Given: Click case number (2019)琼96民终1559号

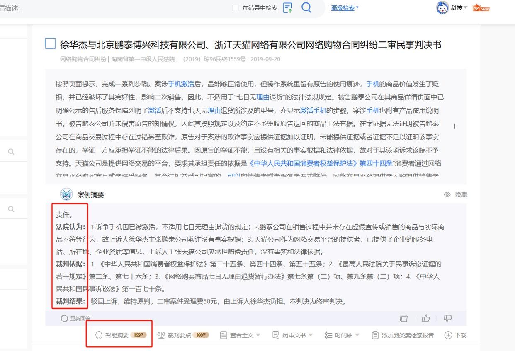Looking at the screenshot, I should point(214,59).
